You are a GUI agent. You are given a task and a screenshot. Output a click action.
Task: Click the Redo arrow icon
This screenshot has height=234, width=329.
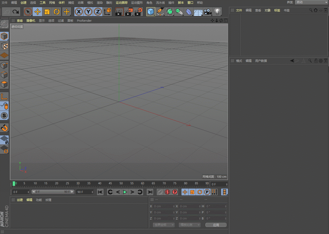tap(16, 12)
